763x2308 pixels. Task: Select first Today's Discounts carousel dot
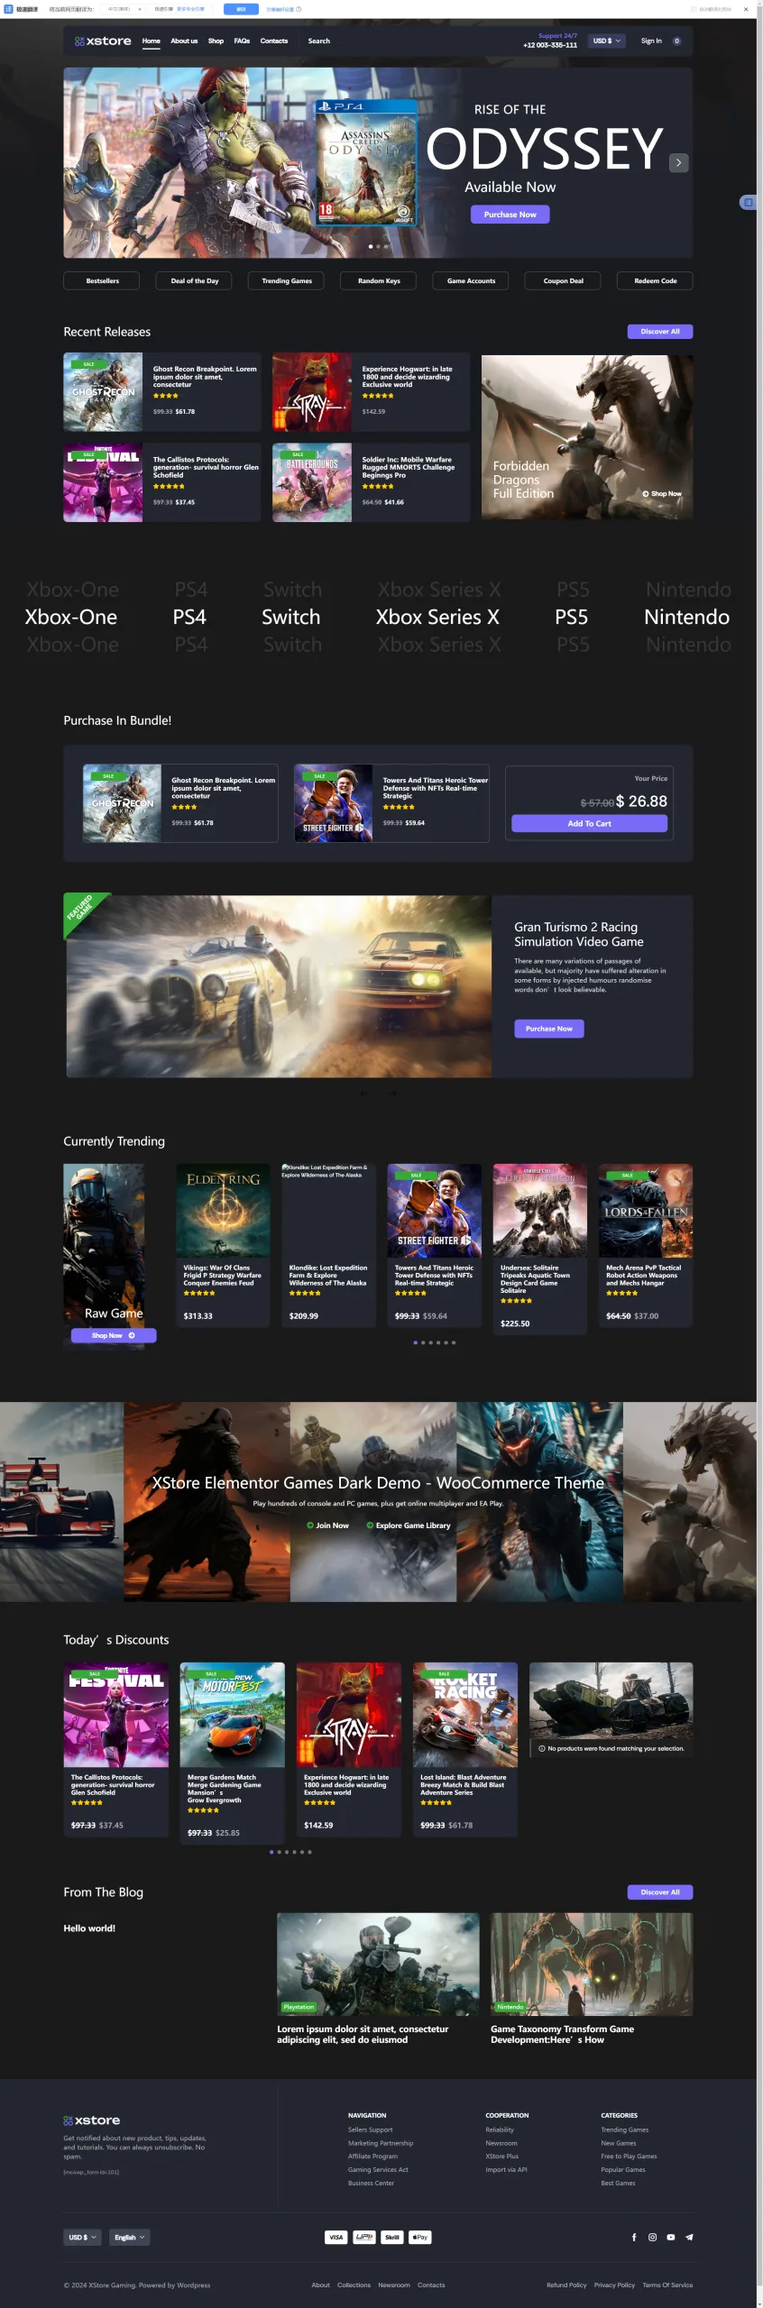271,1852
